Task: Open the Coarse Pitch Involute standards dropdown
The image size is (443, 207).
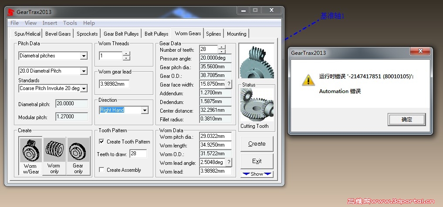Action: (x=83, y=89)
